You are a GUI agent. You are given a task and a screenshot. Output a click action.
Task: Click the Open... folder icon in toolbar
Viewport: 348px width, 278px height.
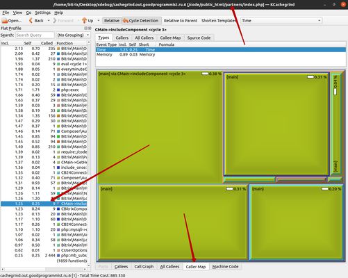5,21
